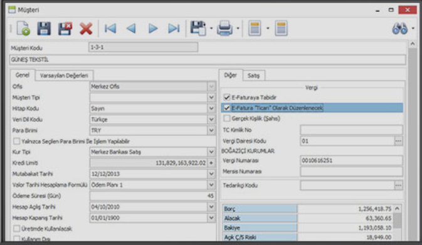
Task: Go to the first record
Action: pos(110,29)
